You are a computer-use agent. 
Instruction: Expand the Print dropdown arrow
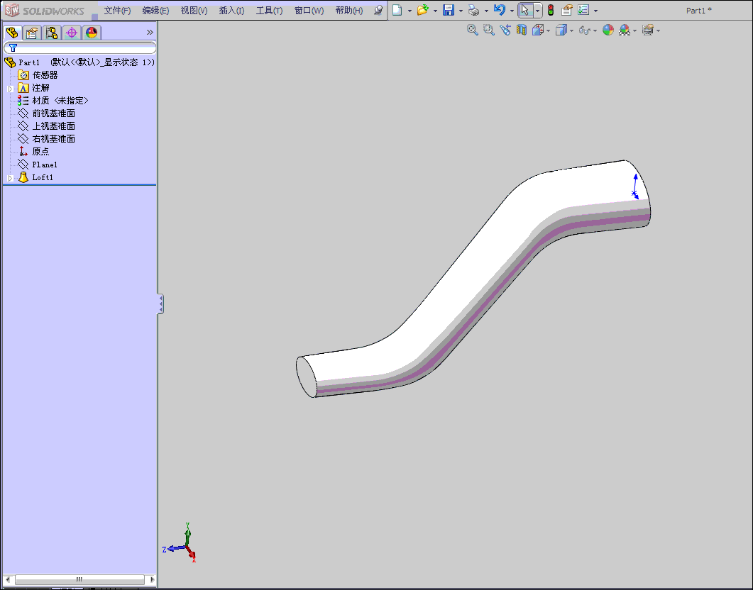pyautogui.click(x=486, y=11)
